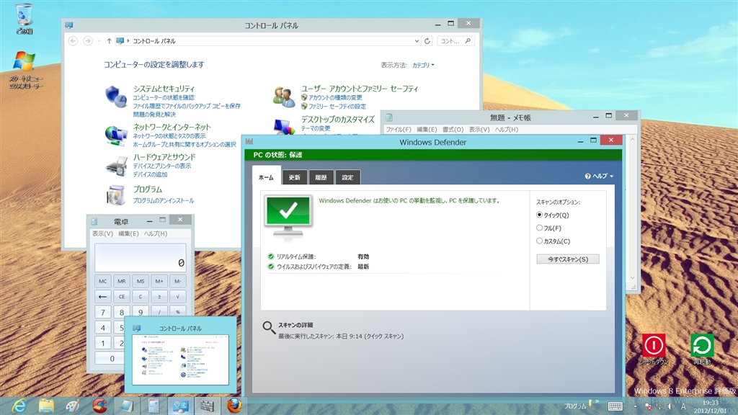Screen dimensions: 738x415
Task: Open Paint from the taskbar
Action: click(73, 406)
